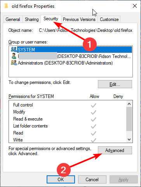The width and height of the screenshot is (141, 187).
Task: Click the folder icon in title bar
Action: pyautogui.click(x=6, y=6)
